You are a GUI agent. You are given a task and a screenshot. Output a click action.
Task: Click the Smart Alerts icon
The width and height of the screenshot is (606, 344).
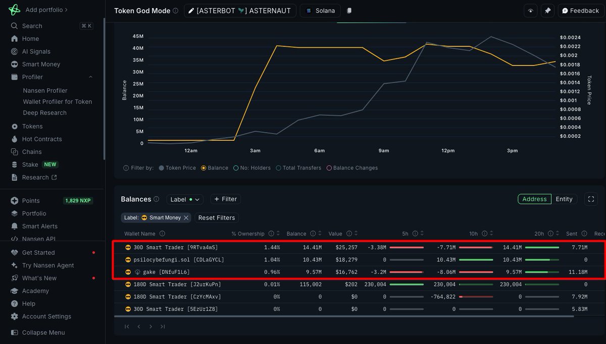click(14, 226)
